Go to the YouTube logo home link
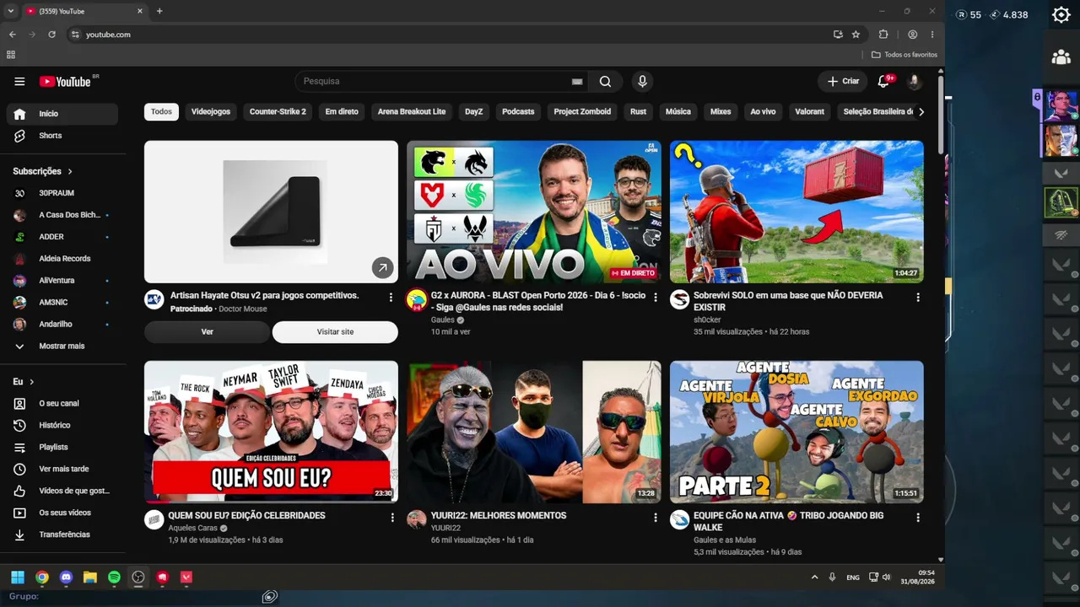Screen dimensions: 1080x607 tap(65, 82)
